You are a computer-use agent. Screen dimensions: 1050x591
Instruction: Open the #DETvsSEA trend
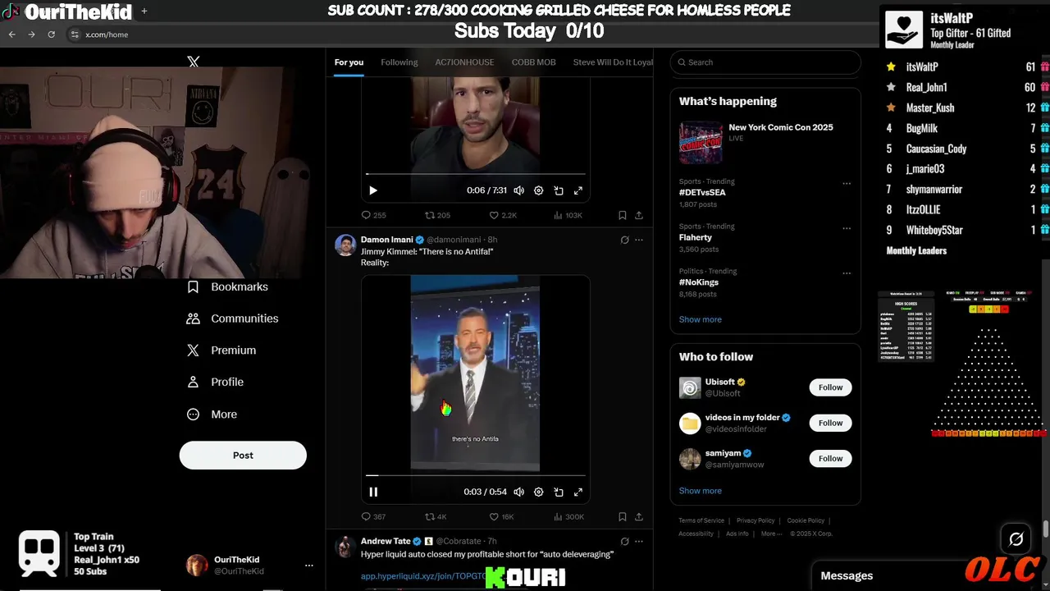pyautogui.click(x=702, y=193)
